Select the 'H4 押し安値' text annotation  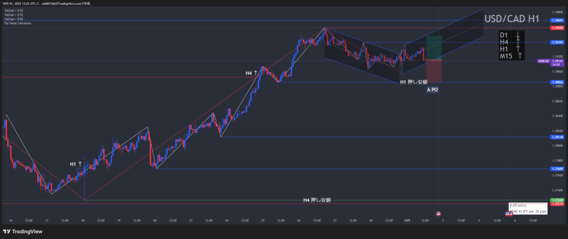click(317, 200)
